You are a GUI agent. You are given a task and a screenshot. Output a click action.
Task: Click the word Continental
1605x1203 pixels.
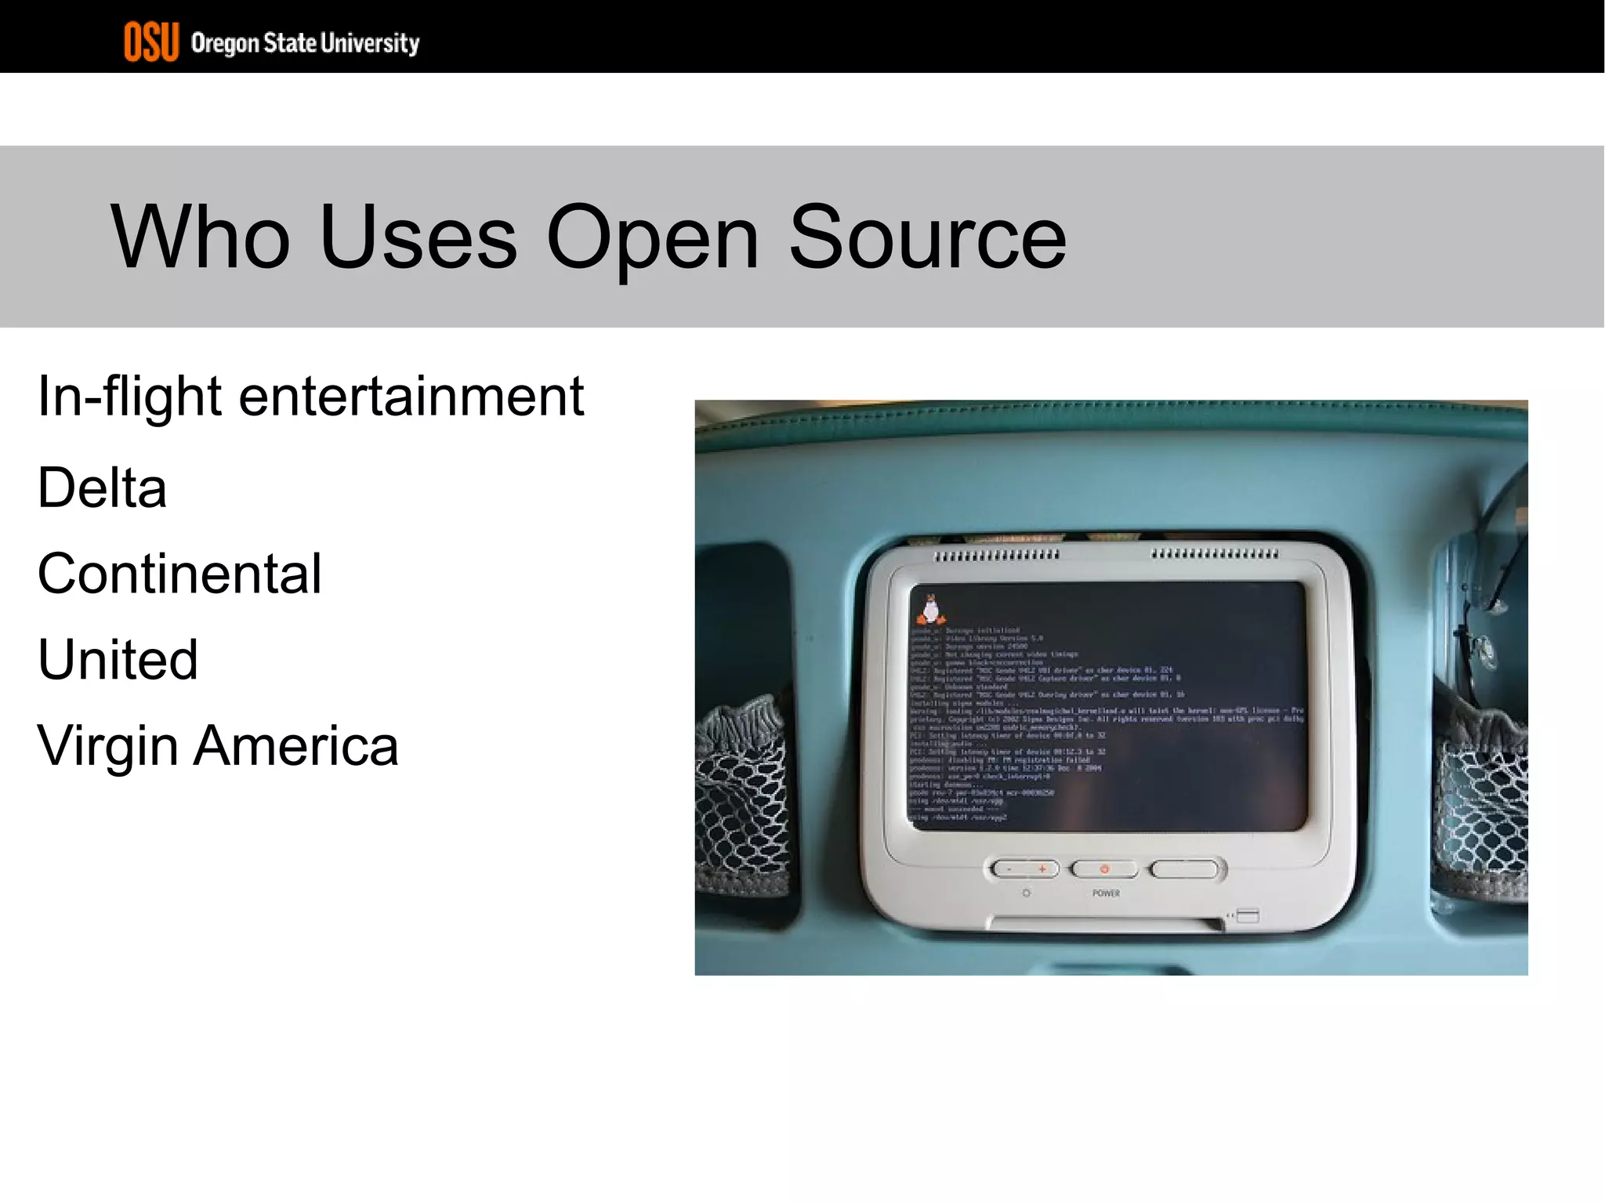(x=179, y=574)
